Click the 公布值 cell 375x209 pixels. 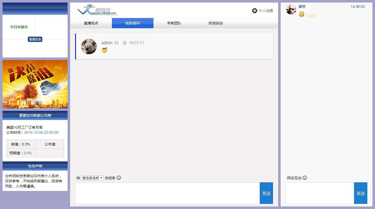click(50, 144)
